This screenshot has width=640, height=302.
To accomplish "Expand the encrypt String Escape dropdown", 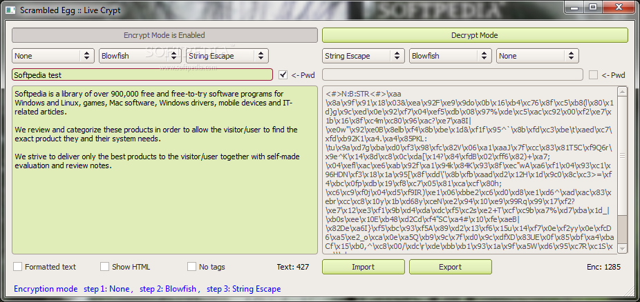I will tap(227, 56).
